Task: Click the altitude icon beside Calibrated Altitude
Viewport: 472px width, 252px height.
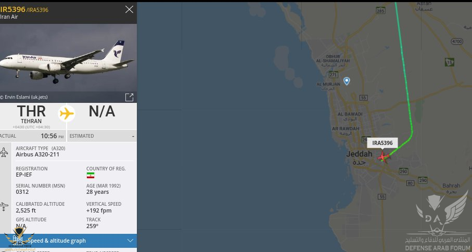Action: 5,206
